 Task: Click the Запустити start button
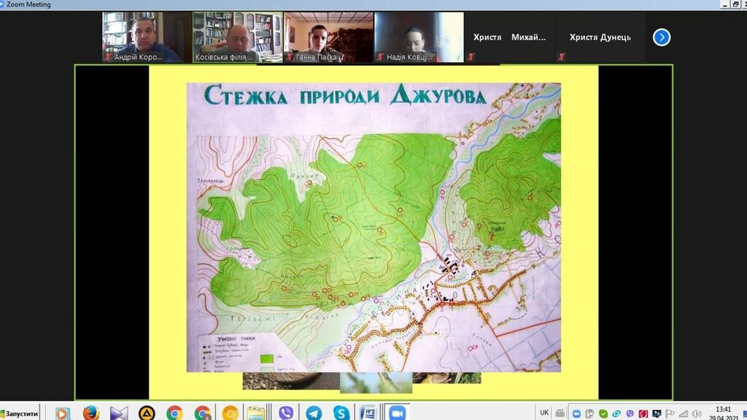pyautogui.click(x=21, y=413)
